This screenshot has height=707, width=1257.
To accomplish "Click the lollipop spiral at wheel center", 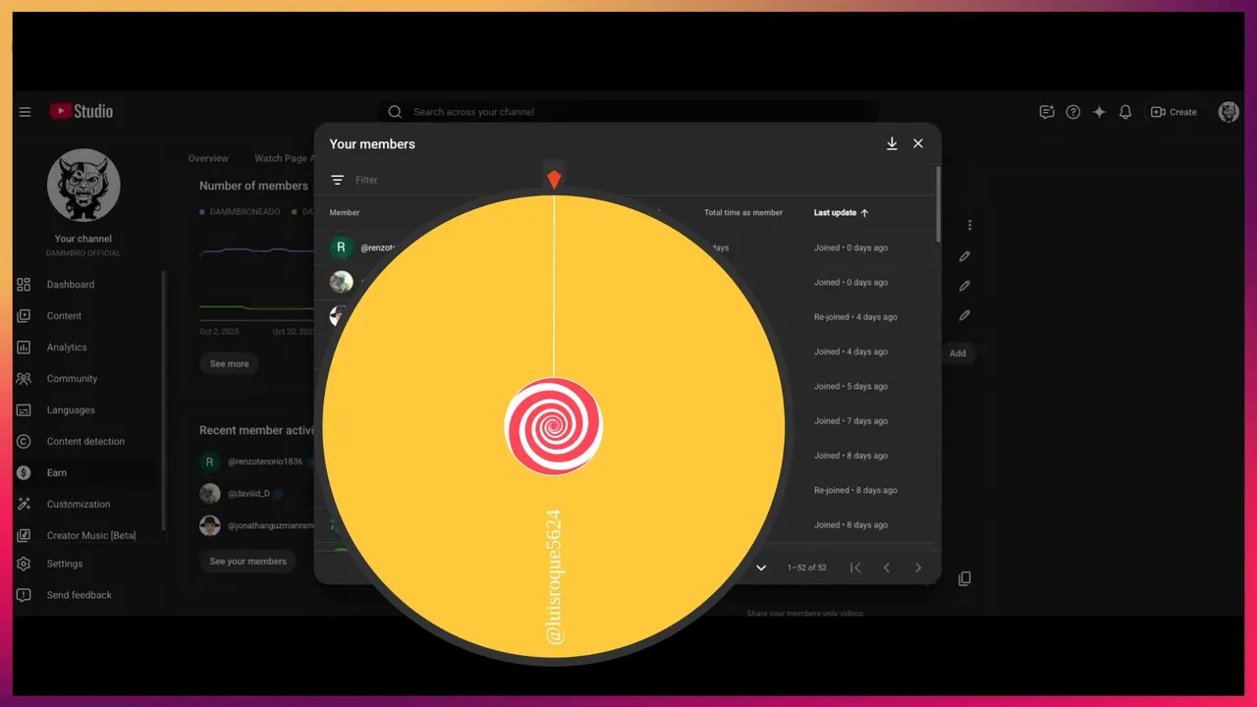I will click(554, 427).
